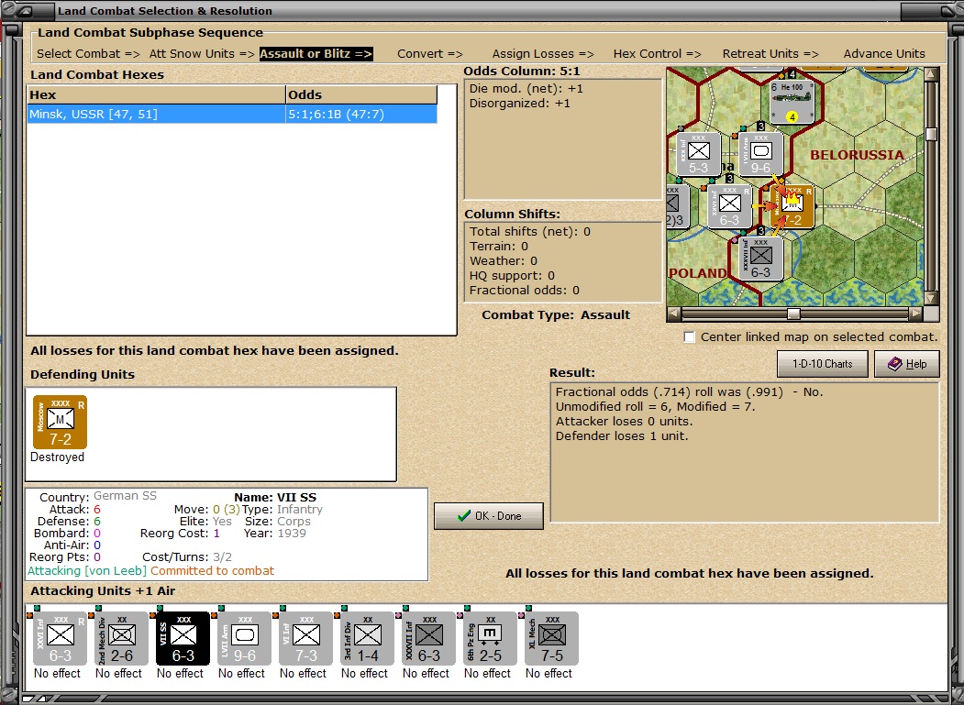Click the Name: VII SS unit label
The width and height of the screenshot is (964, 705).
(275, 497)
